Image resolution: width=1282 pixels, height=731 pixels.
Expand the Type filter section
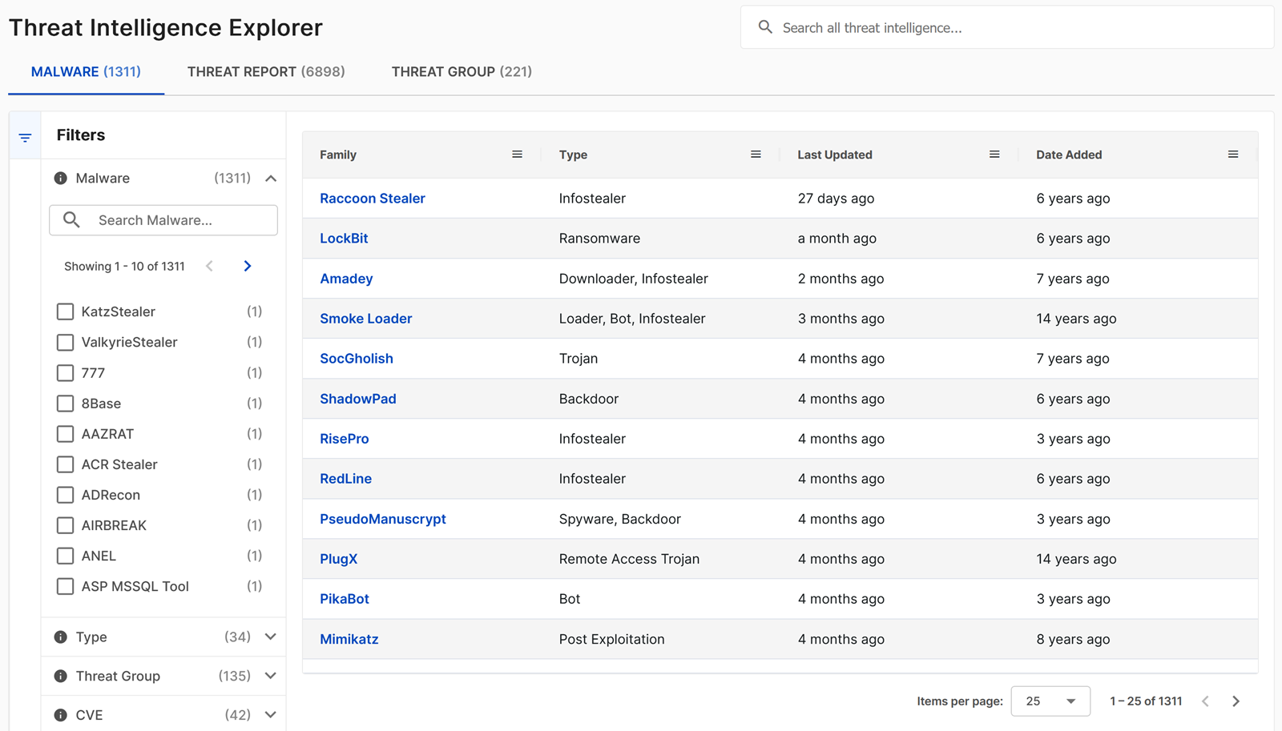click(271, 637)
